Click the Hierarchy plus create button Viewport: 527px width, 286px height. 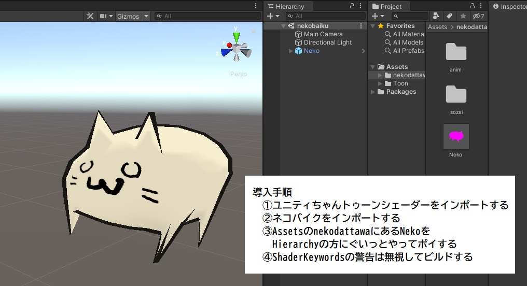[270, 16]
